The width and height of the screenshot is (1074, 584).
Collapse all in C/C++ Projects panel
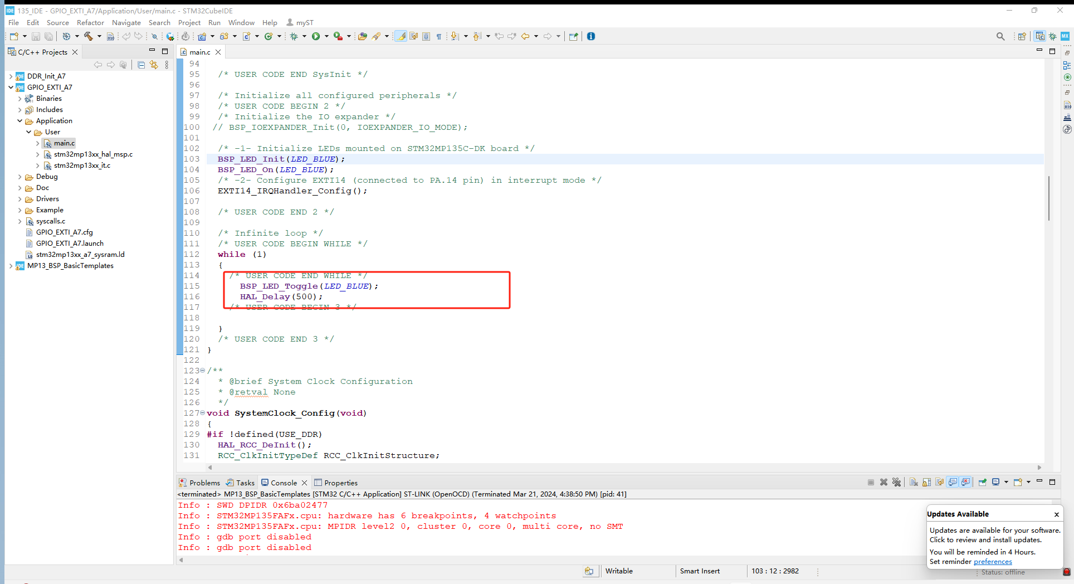(x=141, y=65)
